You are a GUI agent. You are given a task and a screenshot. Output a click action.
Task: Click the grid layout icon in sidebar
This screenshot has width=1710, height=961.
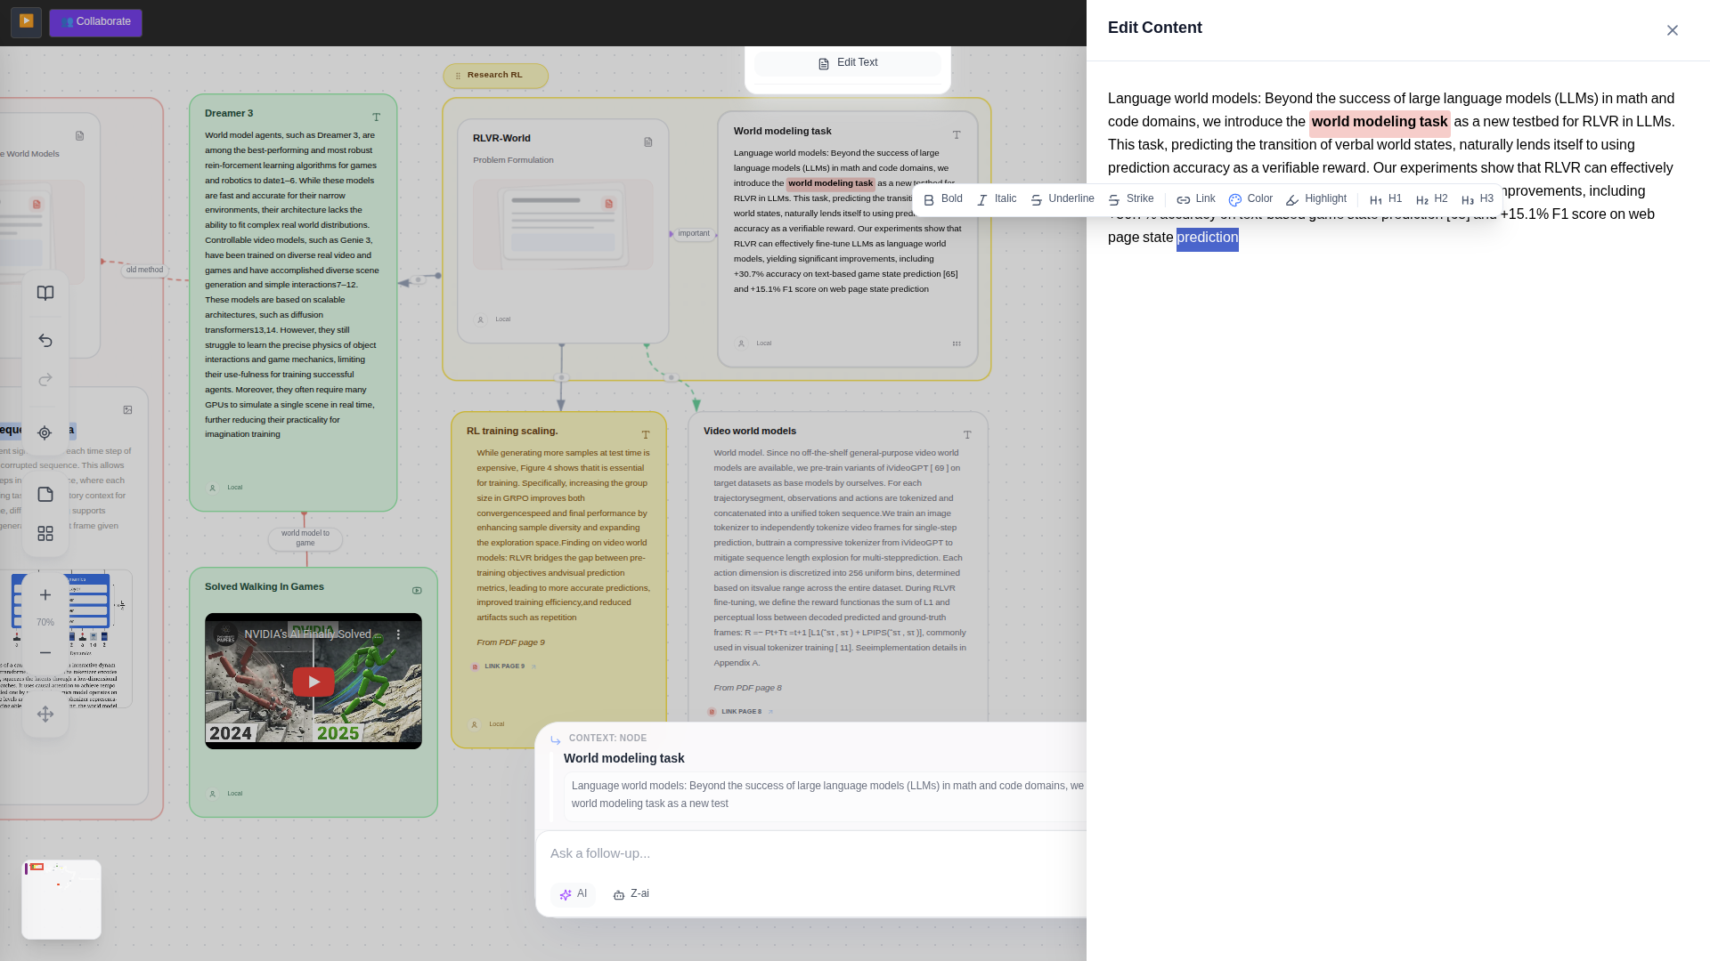(45, 534)
